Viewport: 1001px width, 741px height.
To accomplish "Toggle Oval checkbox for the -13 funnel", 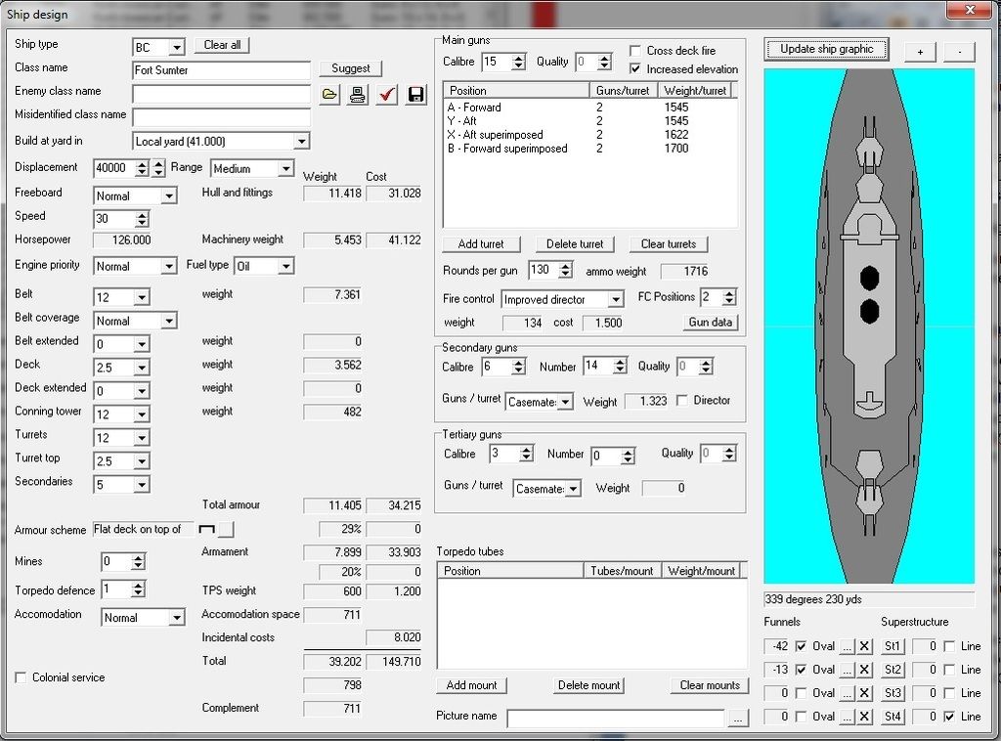I will [802, 670].
